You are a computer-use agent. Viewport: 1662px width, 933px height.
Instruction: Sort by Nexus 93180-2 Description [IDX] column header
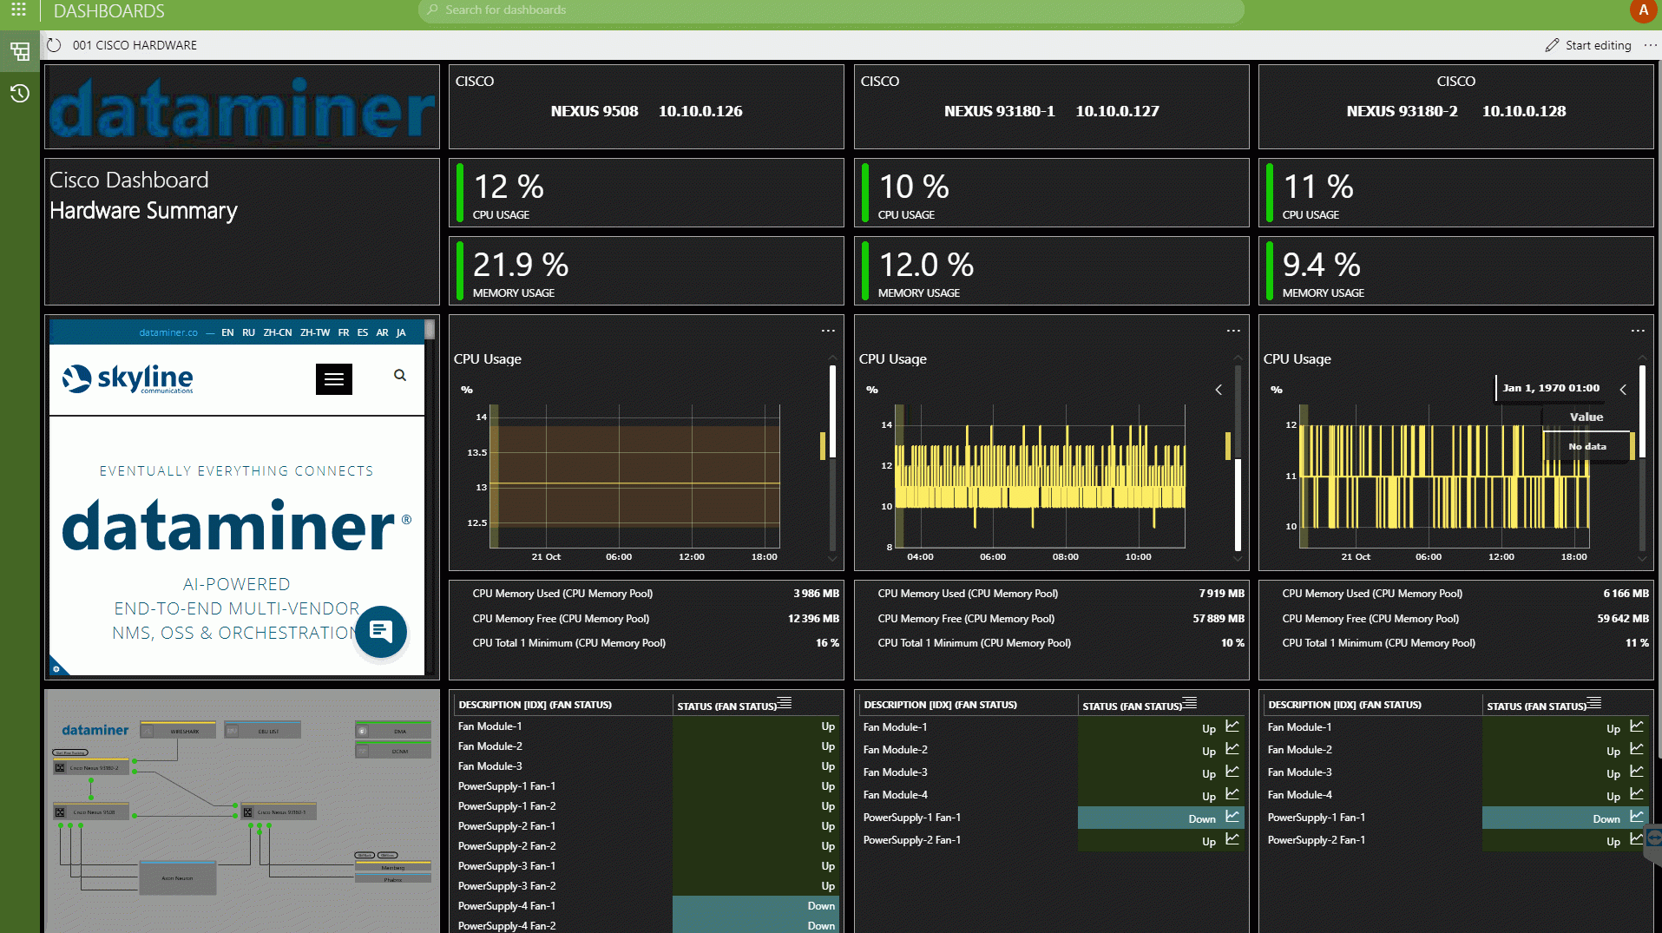pos(1344,705)
